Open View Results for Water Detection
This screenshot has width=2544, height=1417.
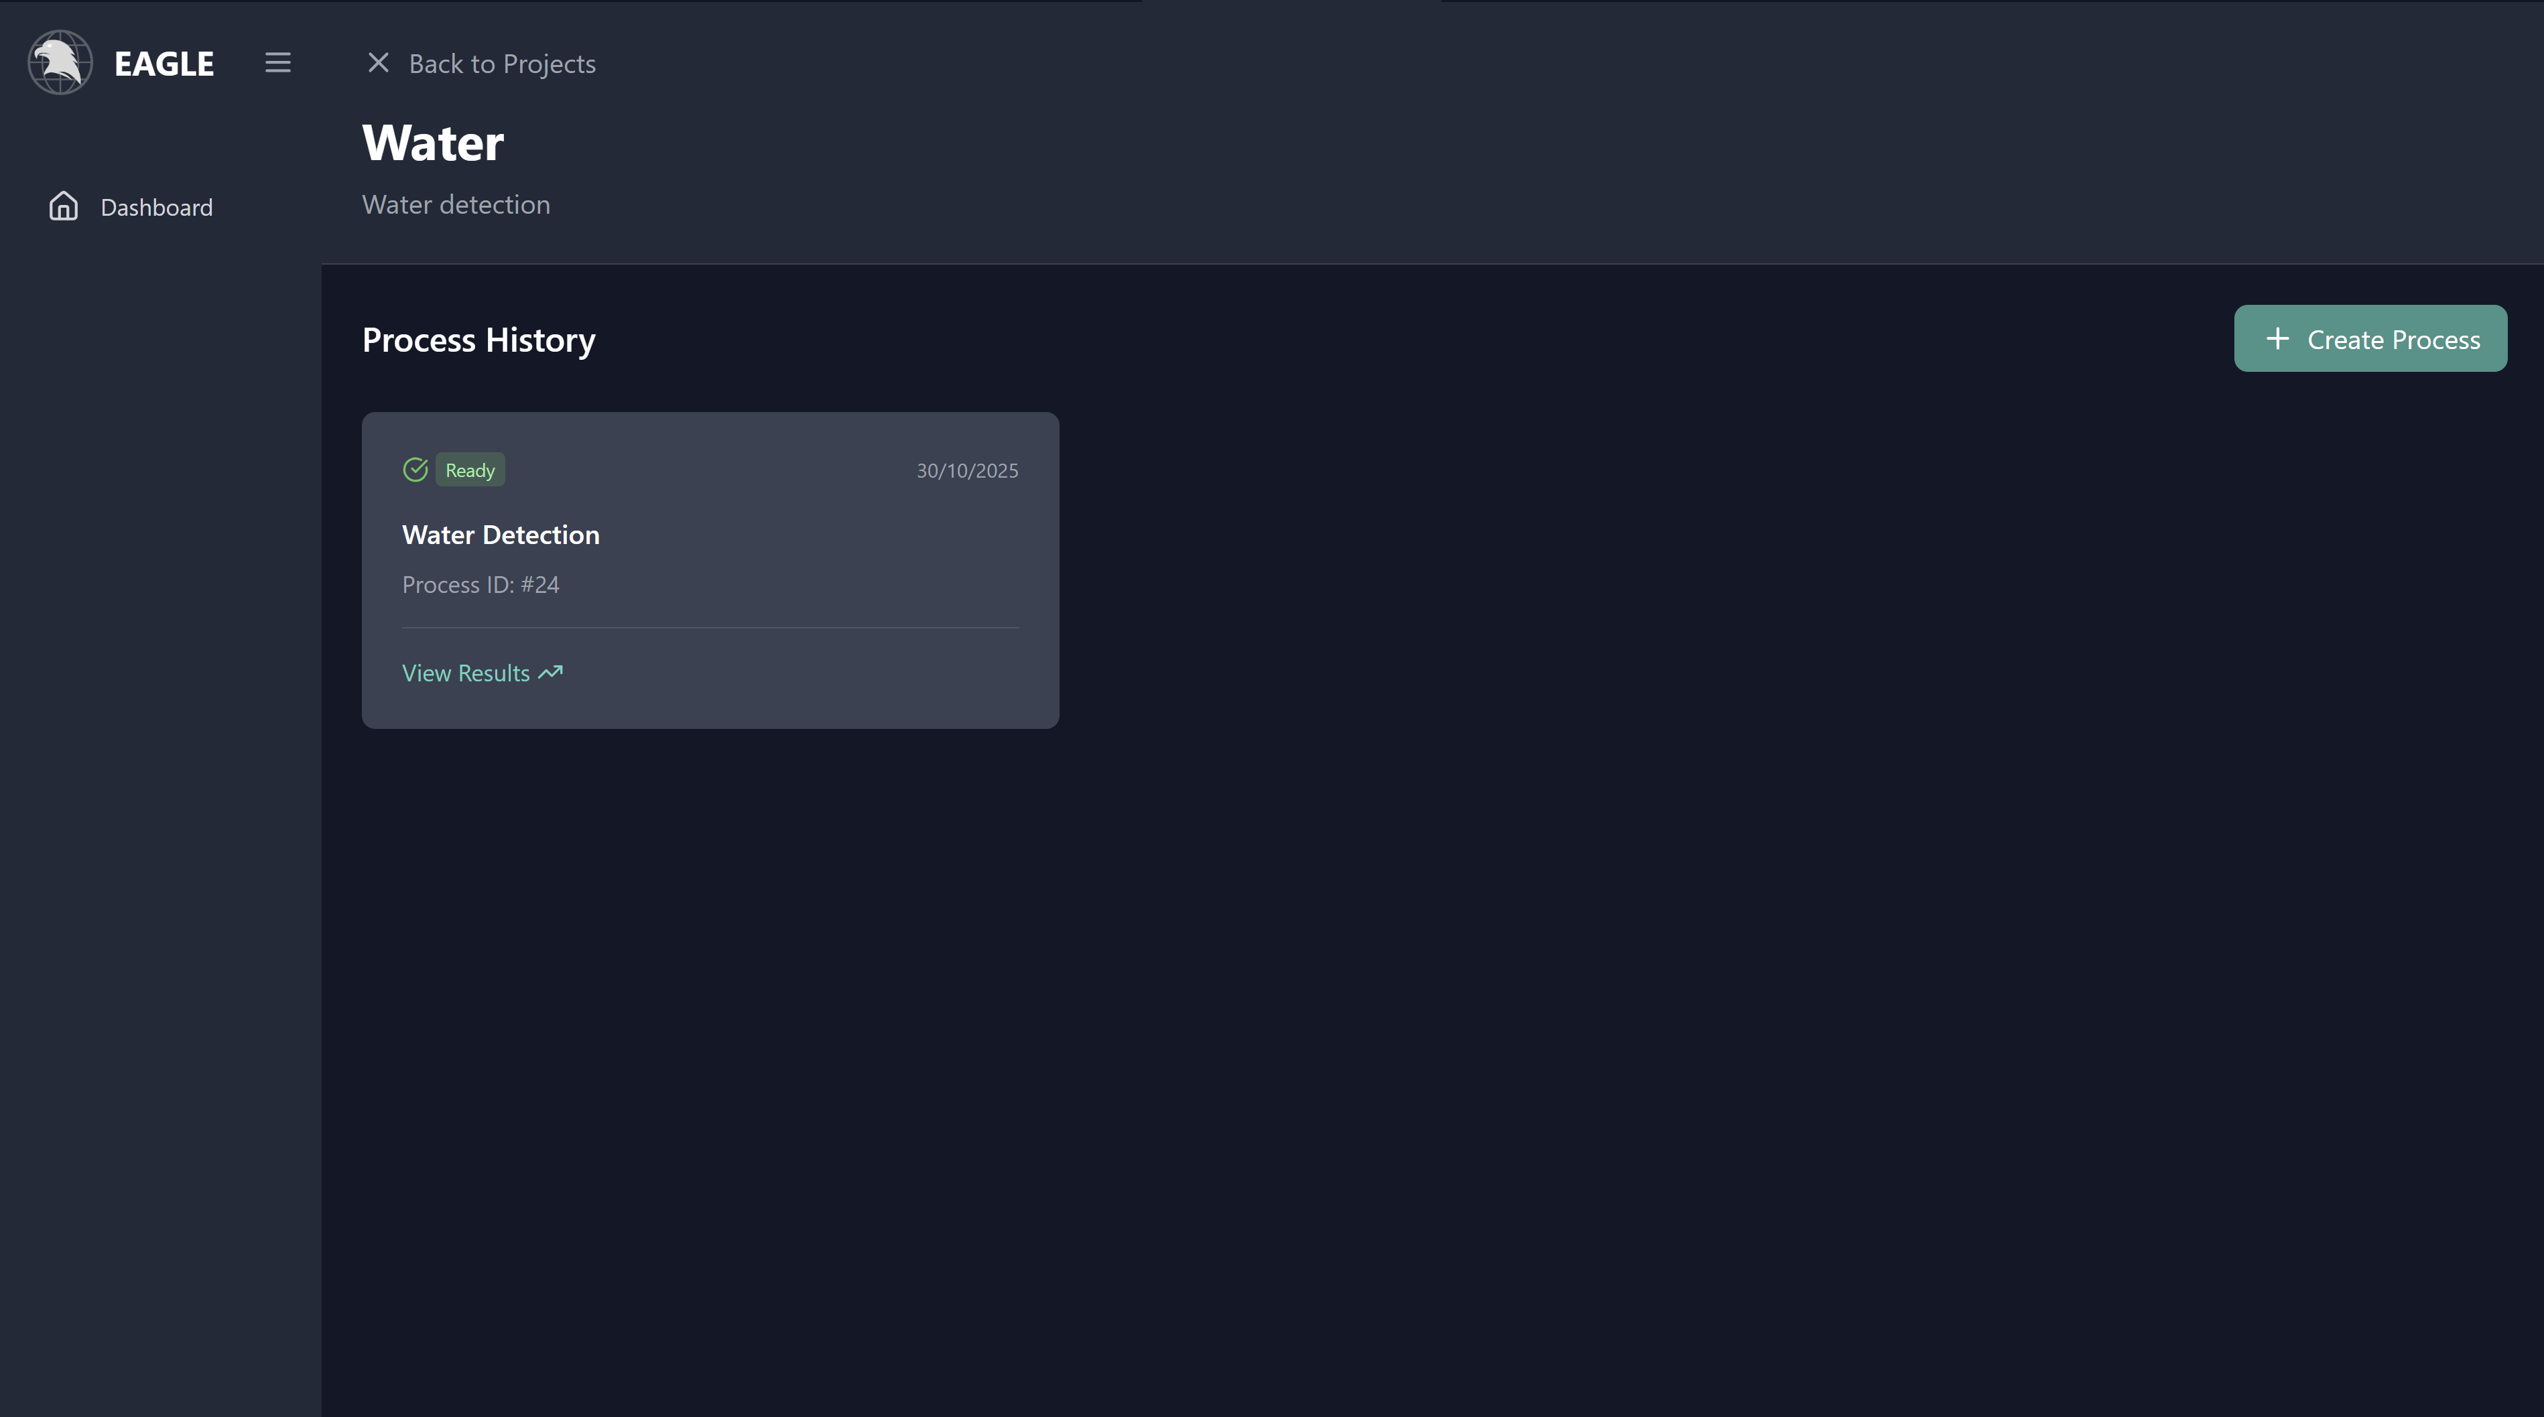point(466,673)
